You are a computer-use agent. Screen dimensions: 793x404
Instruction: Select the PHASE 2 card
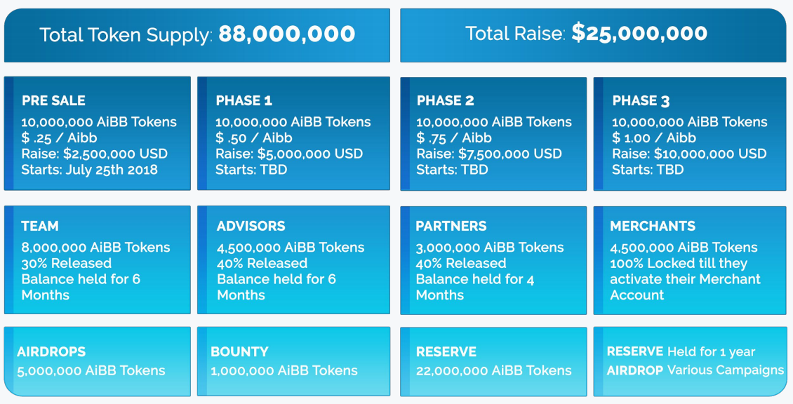[x=493, y=134]
